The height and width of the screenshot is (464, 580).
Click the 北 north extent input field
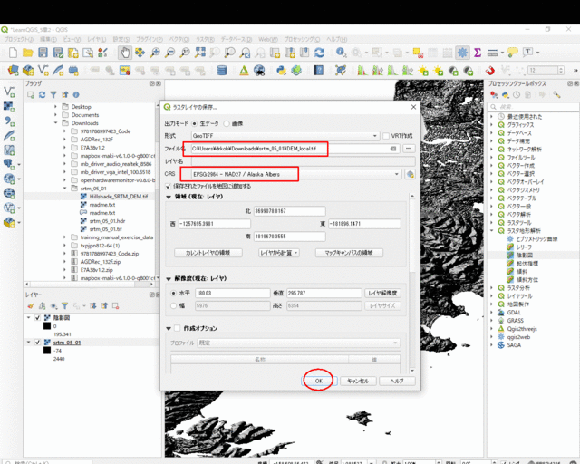point(290,211)
